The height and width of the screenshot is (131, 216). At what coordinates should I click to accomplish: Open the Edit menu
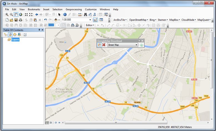(x=14, y=9)
